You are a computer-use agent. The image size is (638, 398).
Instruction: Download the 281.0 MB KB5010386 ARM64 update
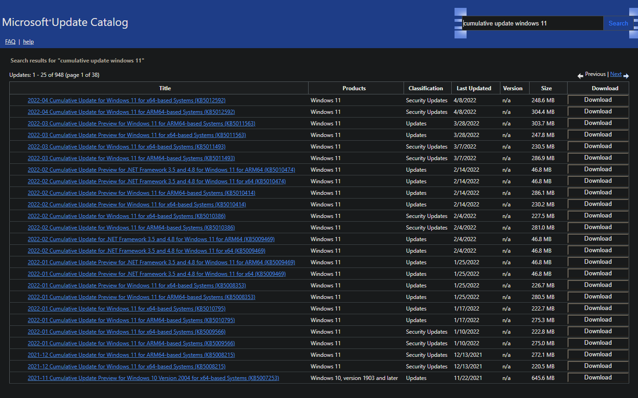tap(598, 227)
